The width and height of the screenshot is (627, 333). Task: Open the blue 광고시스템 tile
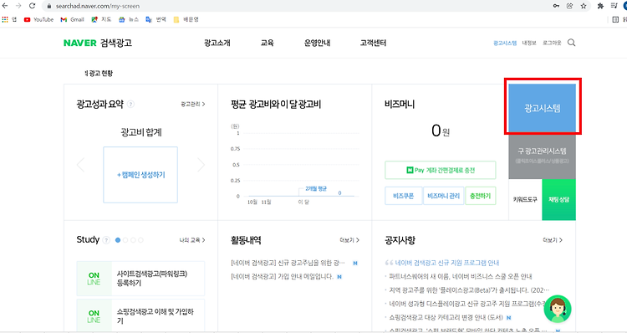543,108
